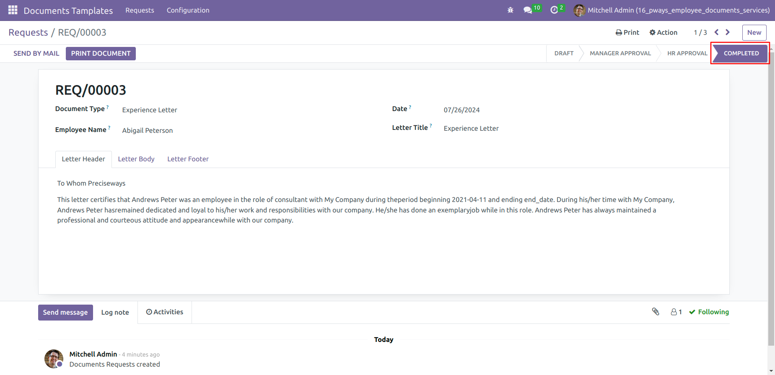Switch to the Letter Body tab
Image resolution: width=775 pixels, height=375 pixels.
point(136,159)
